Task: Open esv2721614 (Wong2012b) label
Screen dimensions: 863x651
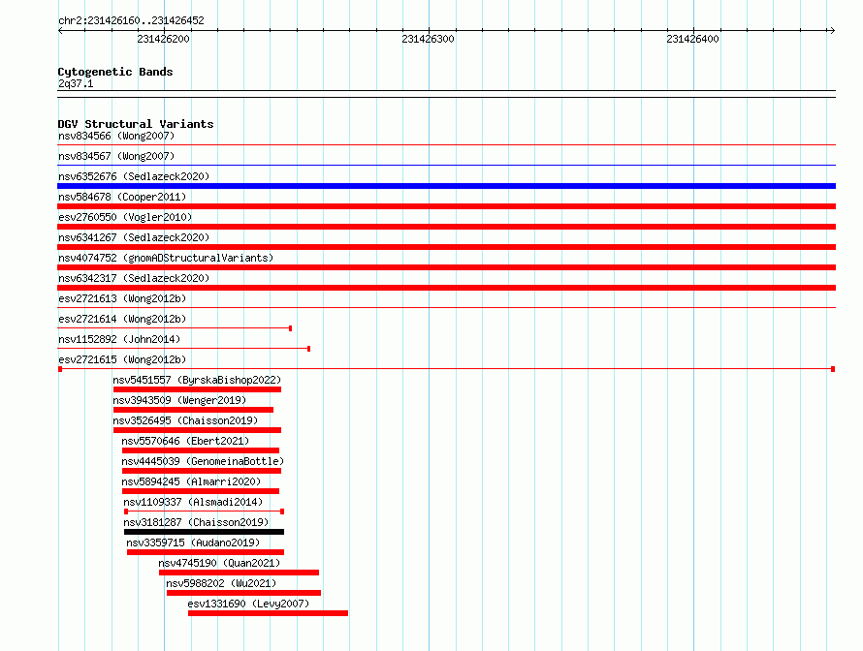Action: [122, 319]
